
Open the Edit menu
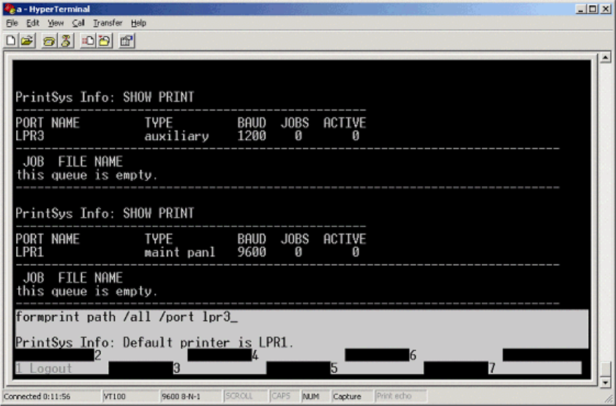(x=33, y=23)
